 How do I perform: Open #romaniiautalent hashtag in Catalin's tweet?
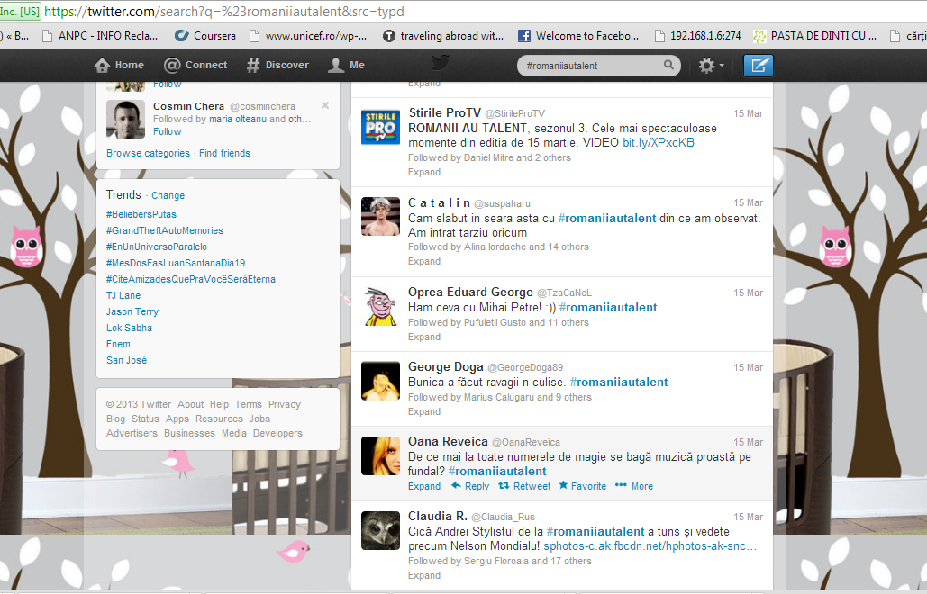coord(607,219)
